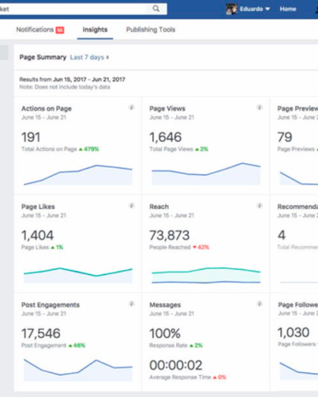Viewport: 318px width, 397px height.
Task: Click the 79 page previews value
Action: tap(285, 137)
